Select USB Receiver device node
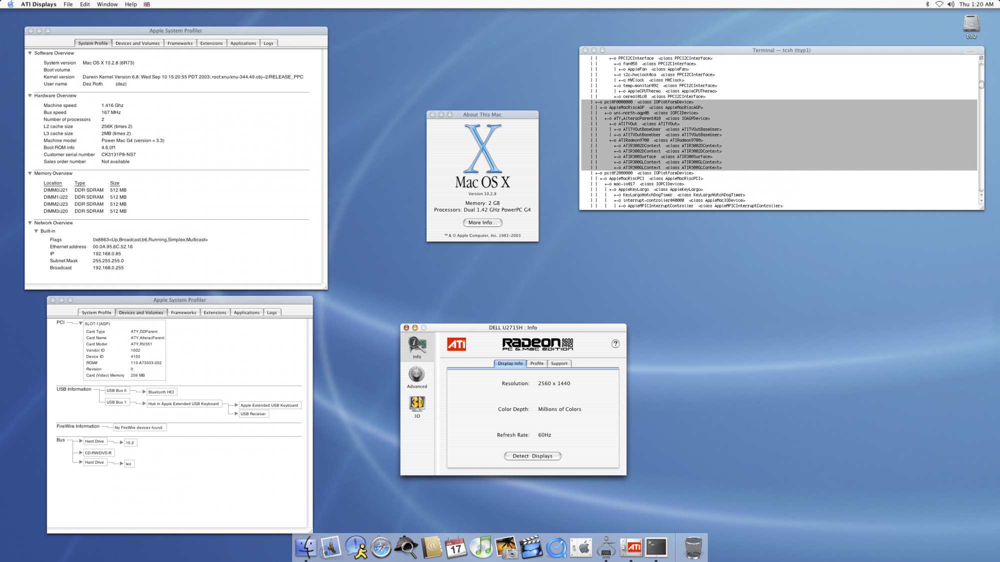Image resolution: width=1000 pixels, height=562 pixels. [x=253, y=414]
